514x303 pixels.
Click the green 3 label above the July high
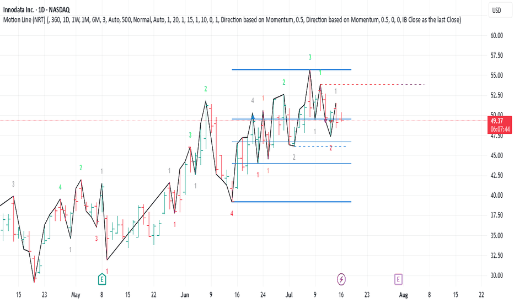[x=310, y=57]
